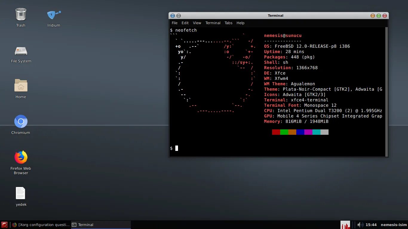Click the cyan color block in neofetch output
408x229 pixels.
point(316,132)
